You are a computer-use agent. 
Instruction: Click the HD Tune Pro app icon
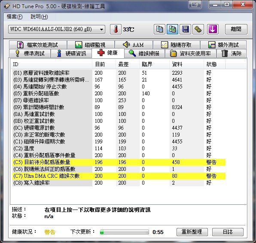7,6
